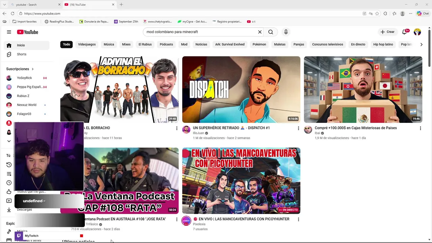This screenshot has width=432, height=243.
Task: Open the account avatar menu
Action: (417, 32)
